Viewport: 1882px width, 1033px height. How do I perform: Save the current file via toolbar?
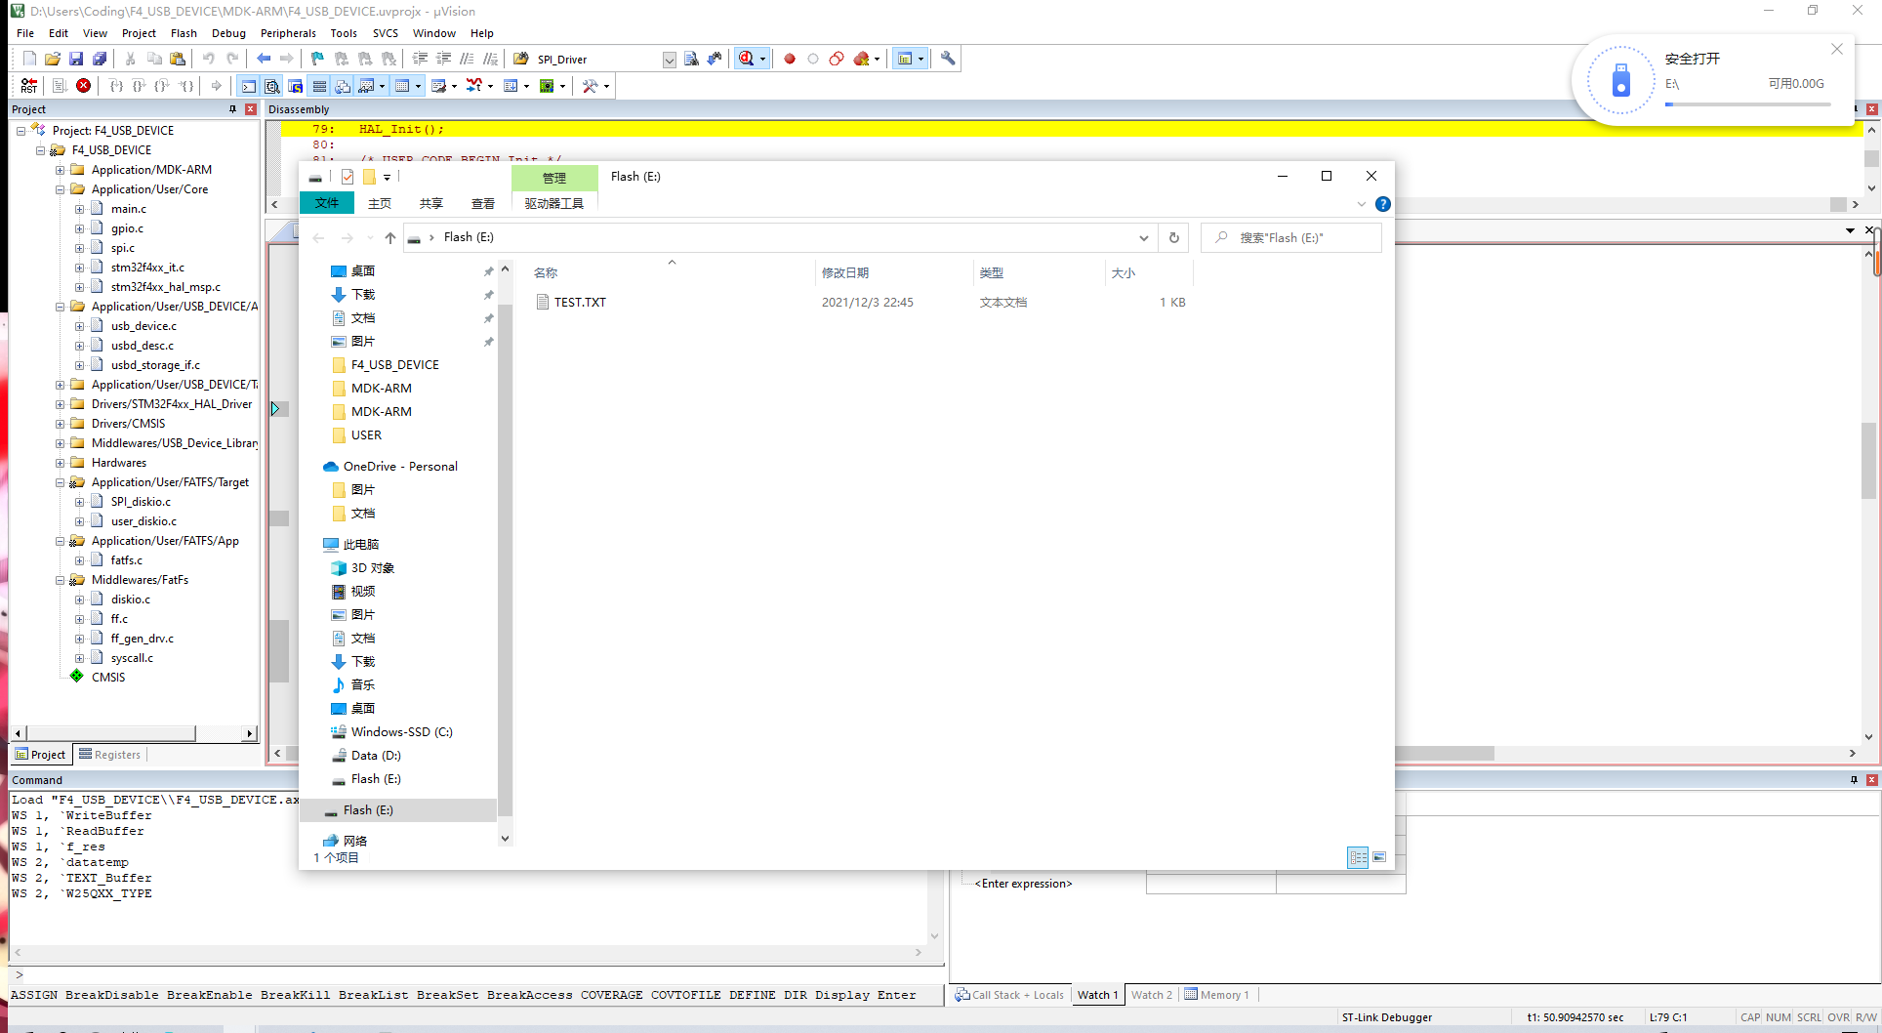[x=76, y=59]
